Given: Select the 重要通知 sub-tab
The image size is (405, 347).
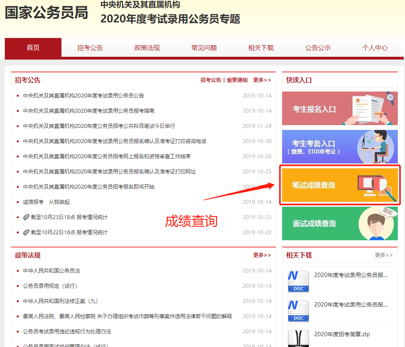Looking at the screenshot, I should coord(237,80).
